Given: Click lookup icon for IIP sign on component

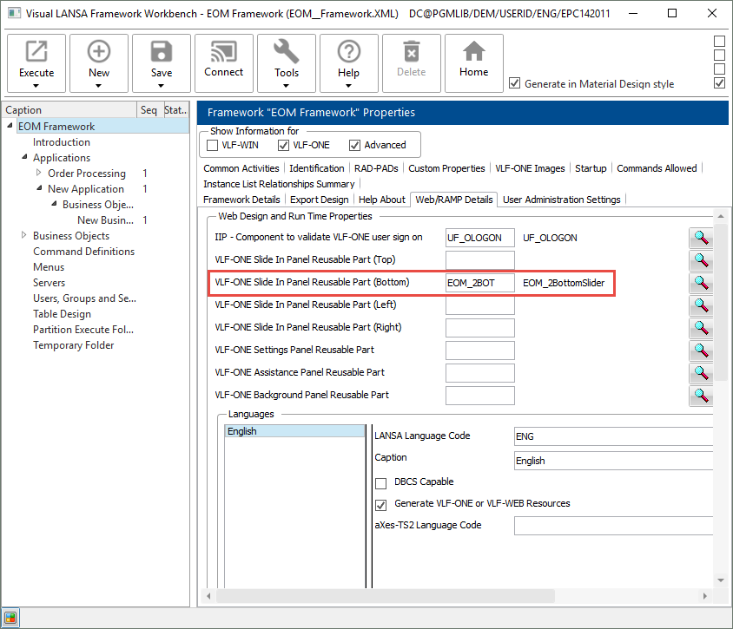Looking at the screenshot, I should click(x=701, y=238).
